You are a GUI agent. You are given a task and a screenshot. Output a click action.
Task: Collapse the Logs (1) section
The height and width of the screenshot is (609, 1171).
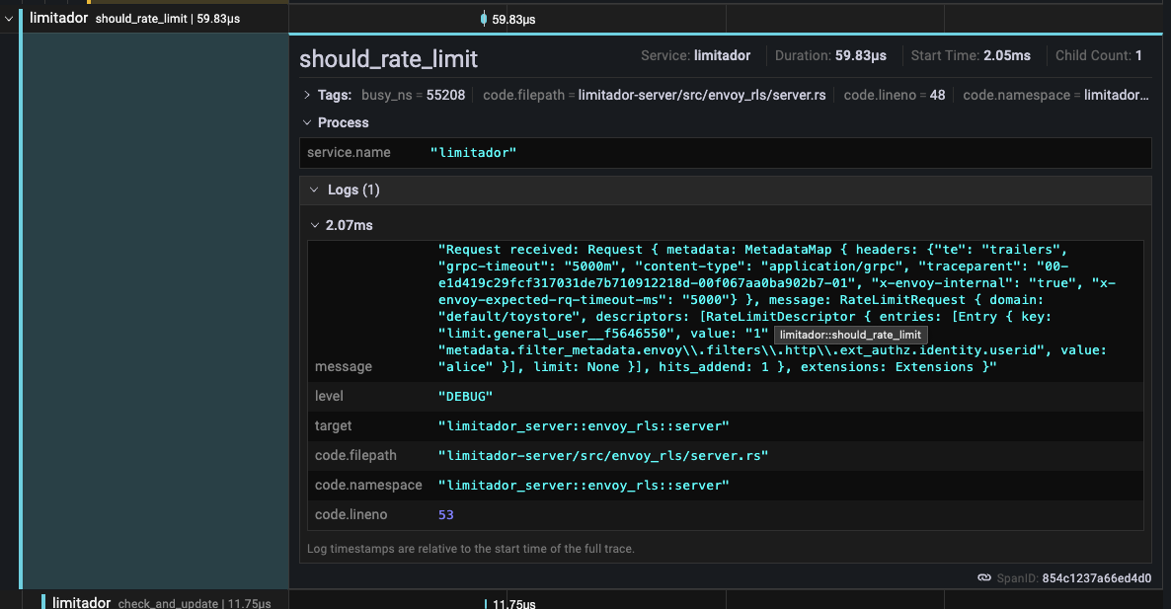pos(314,190)
